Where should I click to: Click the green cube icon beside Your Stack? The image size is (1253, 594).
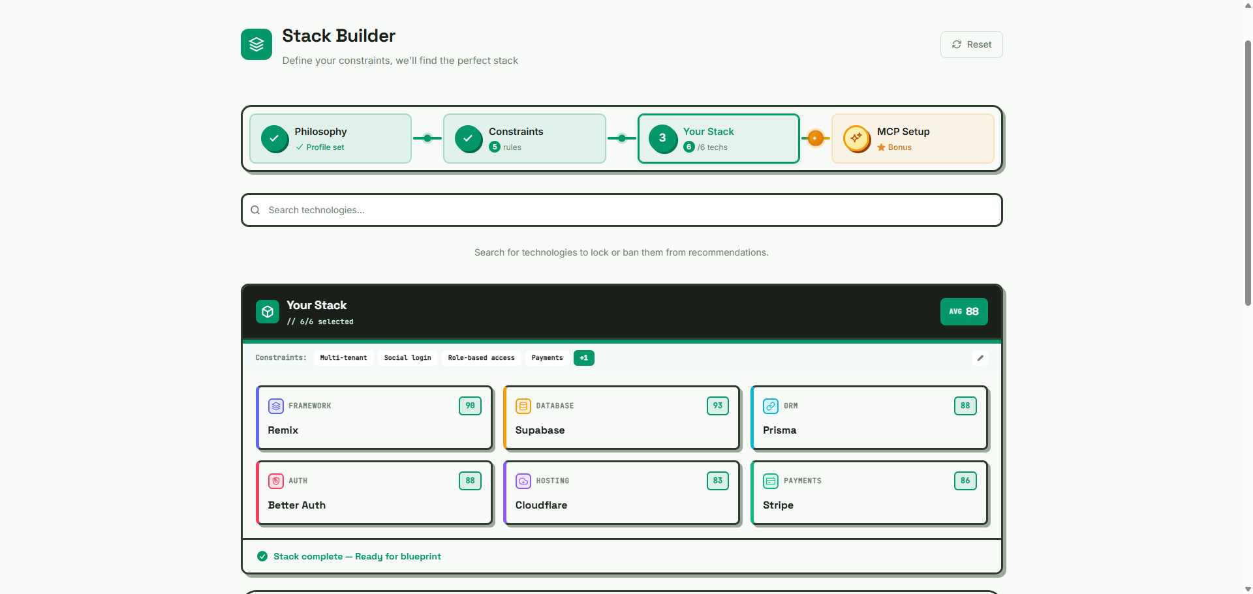[267, 312]
